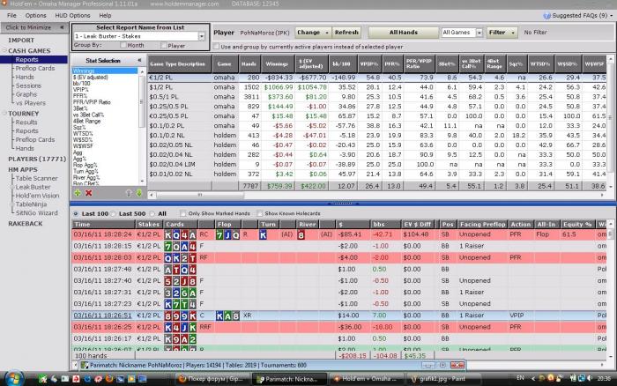This screenshot has width=617, height=386.
Task: Select the $0.1/0.2 NL holdem row
Action: (x=378, y=136)
